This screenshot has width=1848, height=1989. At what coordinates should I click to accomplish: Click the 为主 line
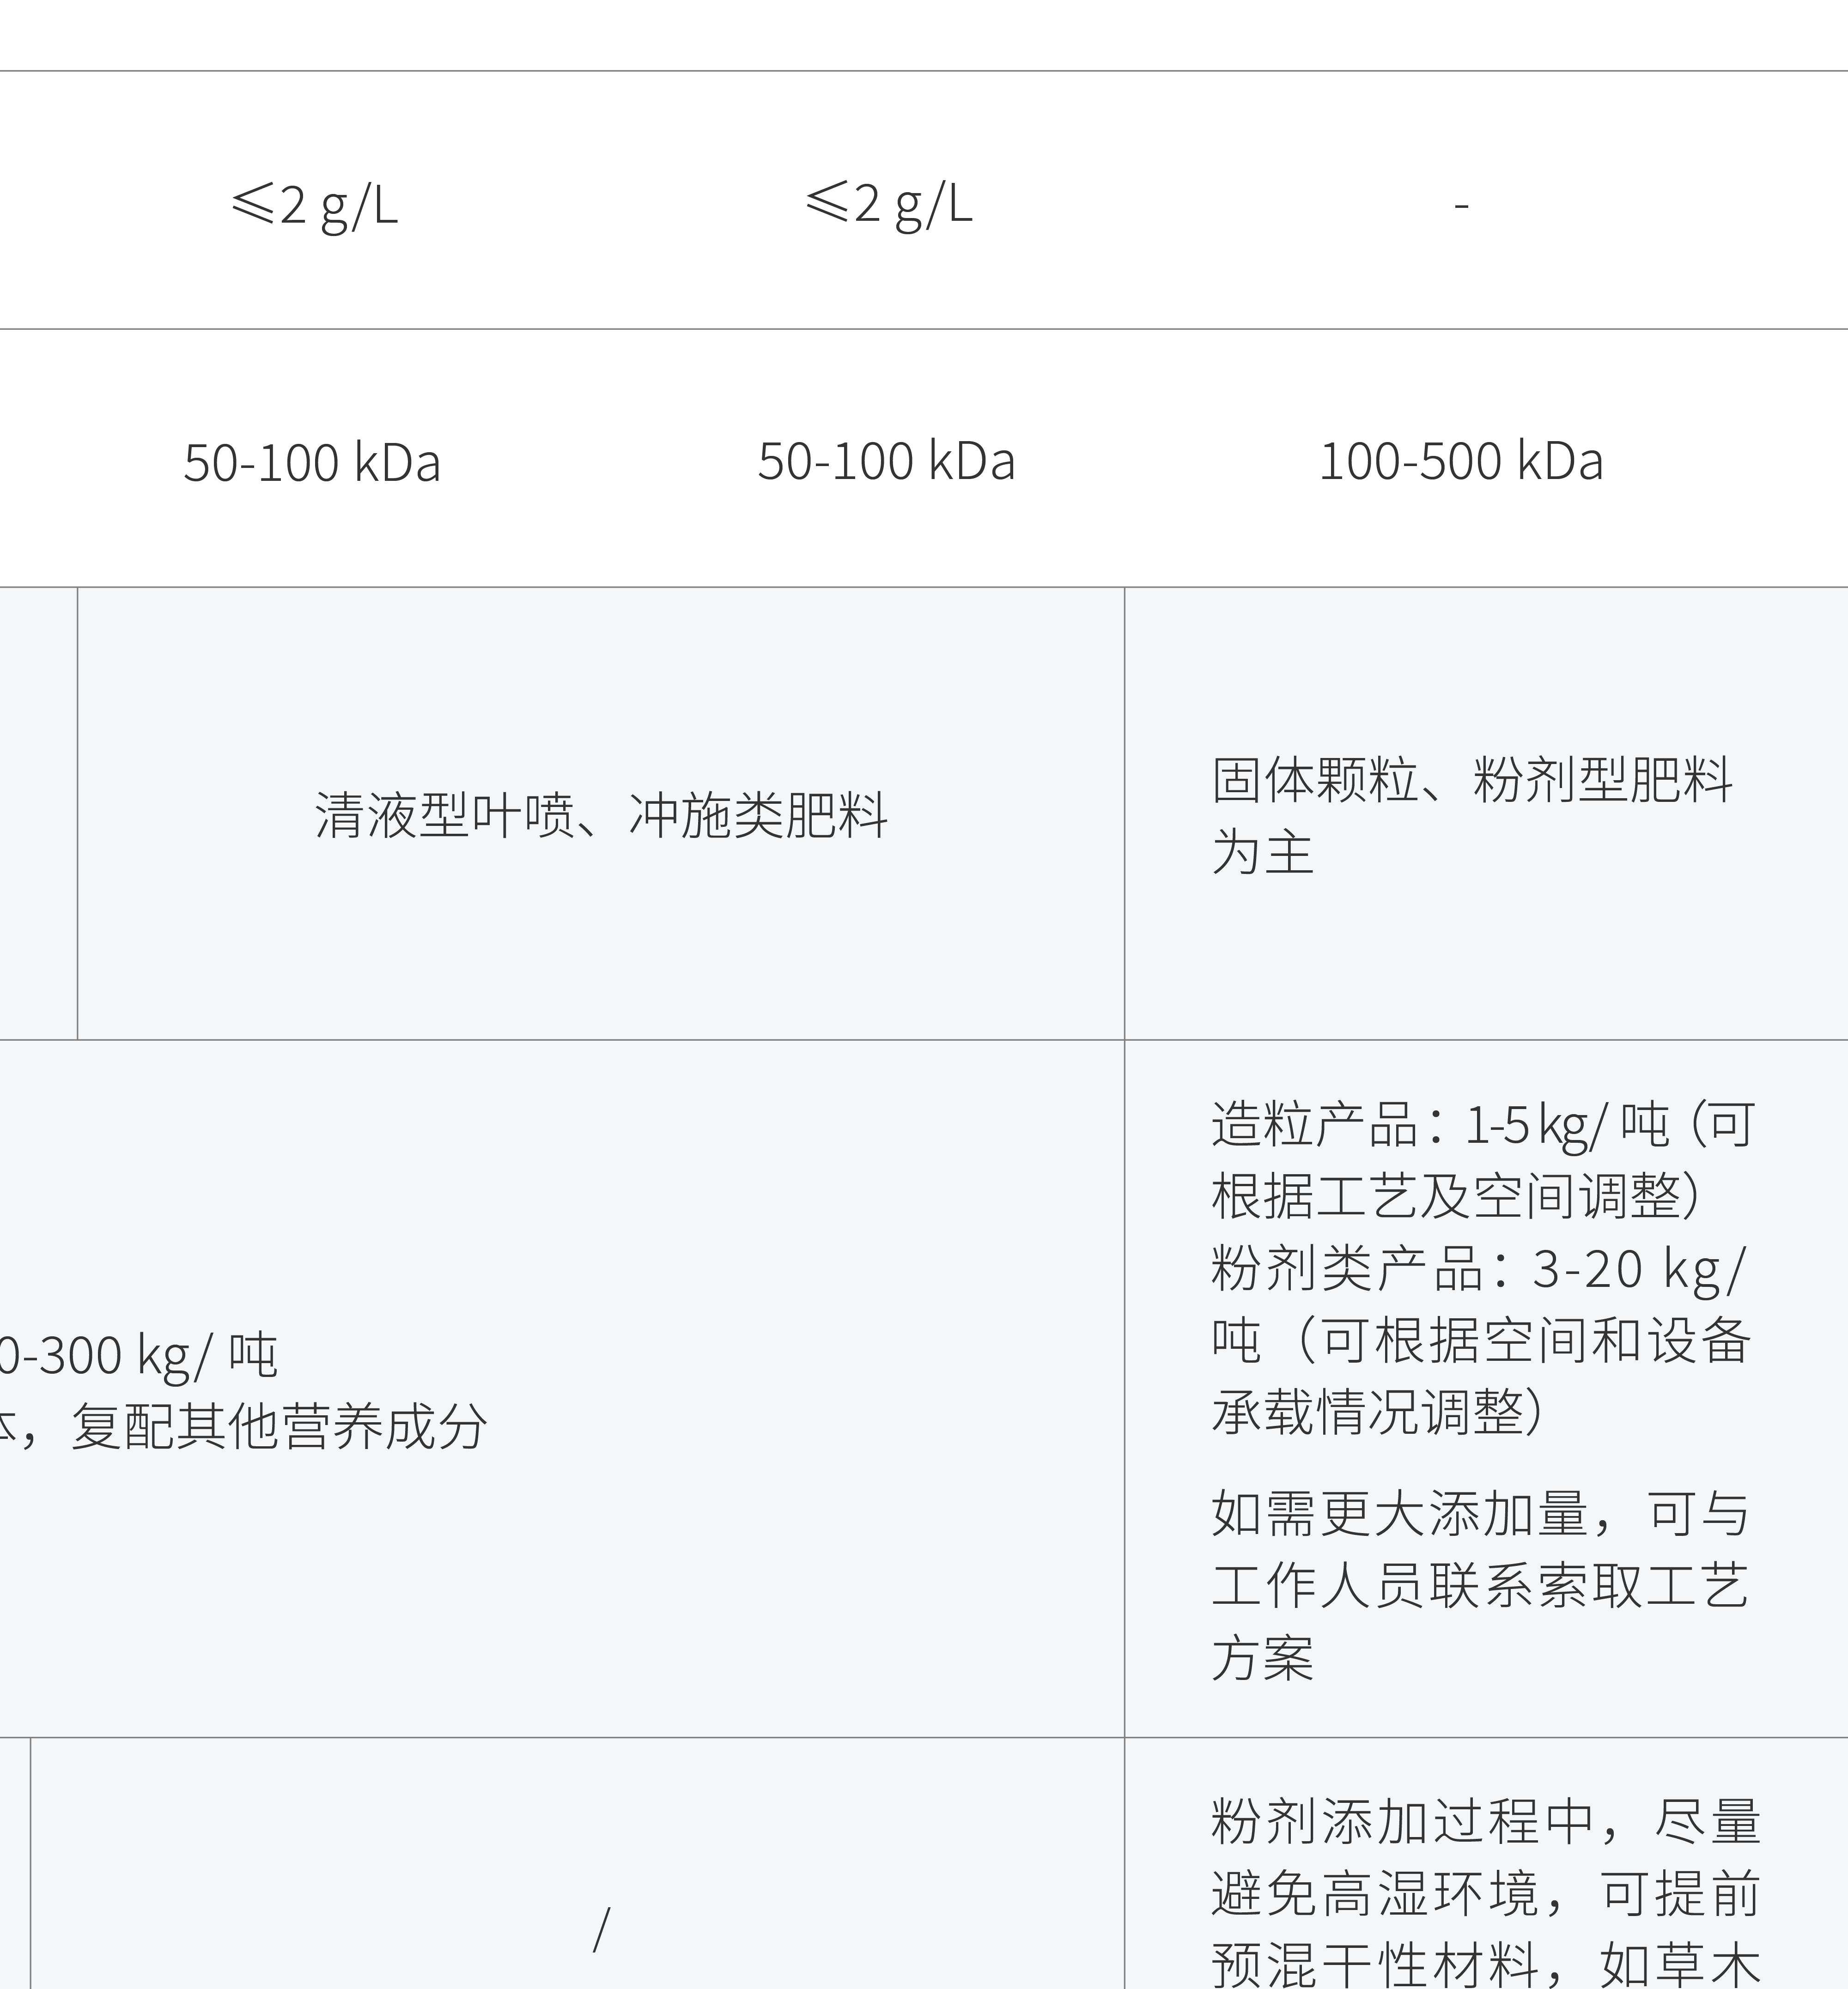[x=1262, y=852]
